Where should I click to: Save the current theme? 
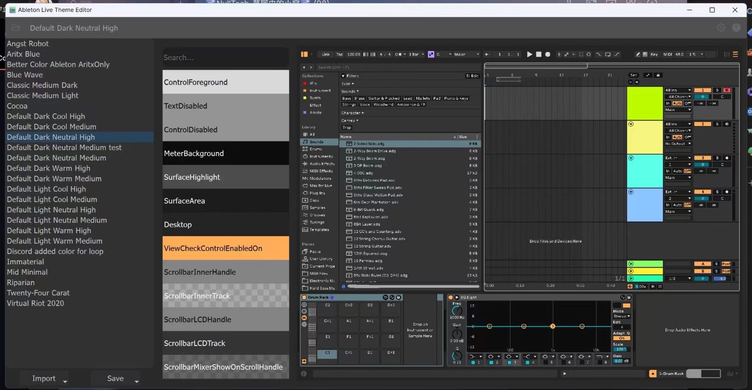coord(115,378)
